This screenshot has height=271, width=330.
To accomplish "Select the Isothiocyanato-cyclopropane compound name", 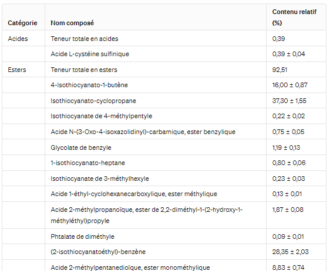I will coord(93,101).
